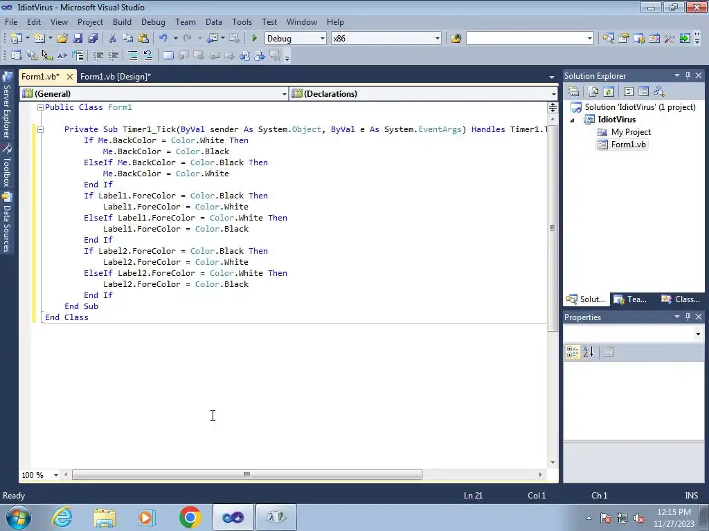709x531 pixels.
Task: Click View Class Diagram icon
Action: 659,92
